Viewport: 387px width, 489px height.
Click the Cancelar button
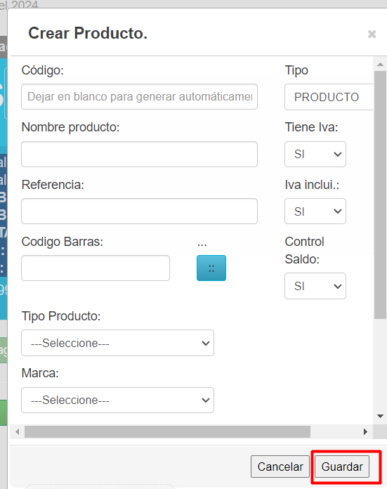[280, 467]
